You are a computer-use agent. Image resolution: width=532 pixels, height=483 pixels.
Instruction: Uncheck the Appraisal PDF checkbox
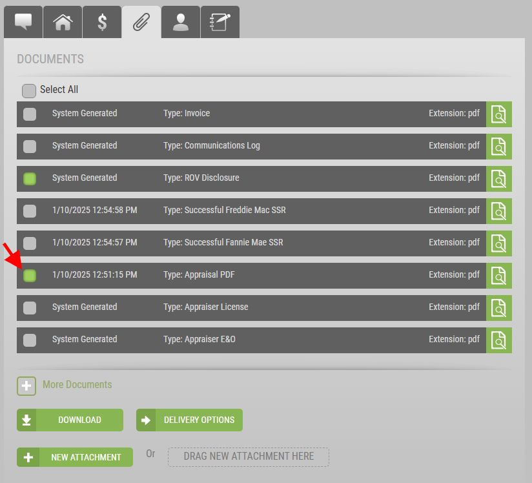(x=30, y=275)
